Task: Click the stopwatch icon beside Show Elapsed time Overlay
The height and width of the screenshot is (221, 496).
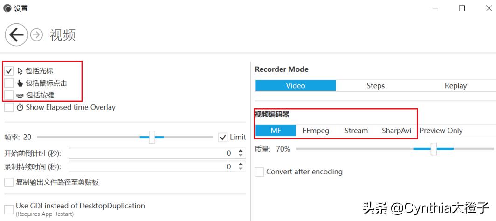Action: (20, 107)
